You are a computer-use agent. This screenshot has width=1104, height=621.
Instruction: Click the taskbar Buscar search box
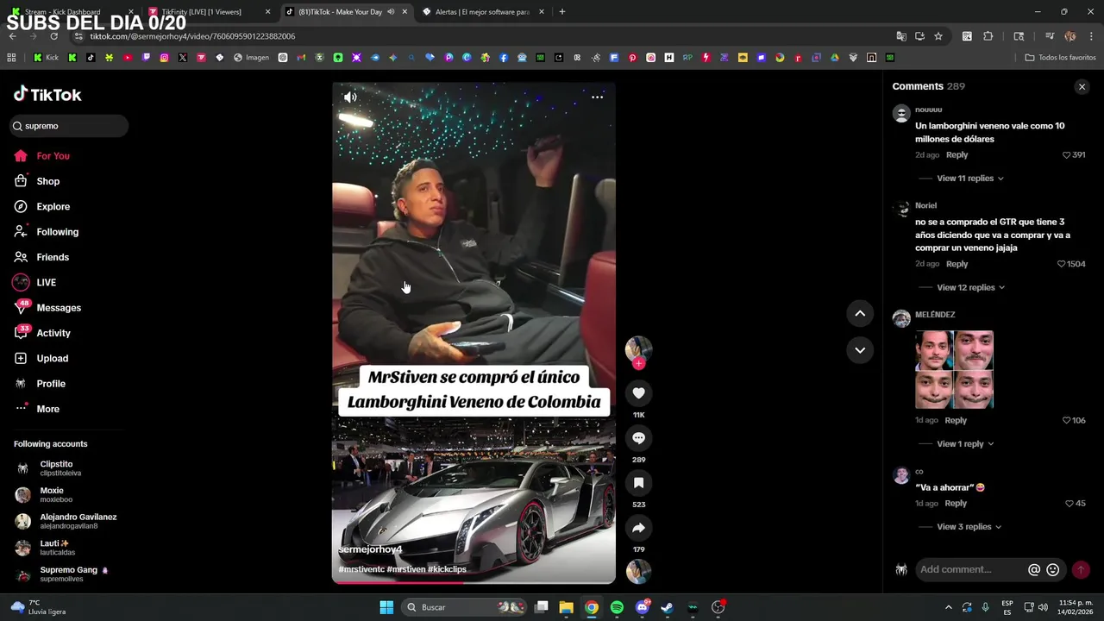[466, 607]
